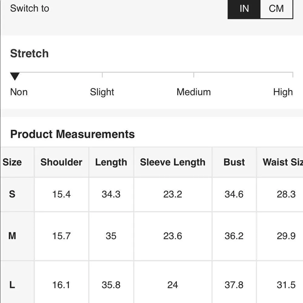
Task: Select the L size row label
Action: click(x=12, y=285)
